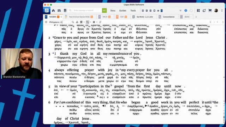
Task: Click the visual filters three-dots icon
Action: [77, 22]
